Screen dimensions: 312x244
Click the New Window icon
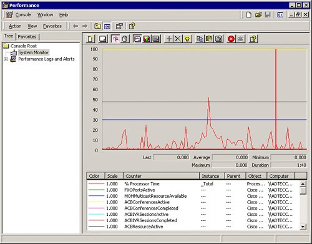(280, 15)
